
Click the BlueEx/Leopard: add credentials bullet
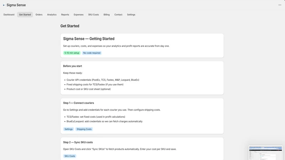(x=104, y=121)
